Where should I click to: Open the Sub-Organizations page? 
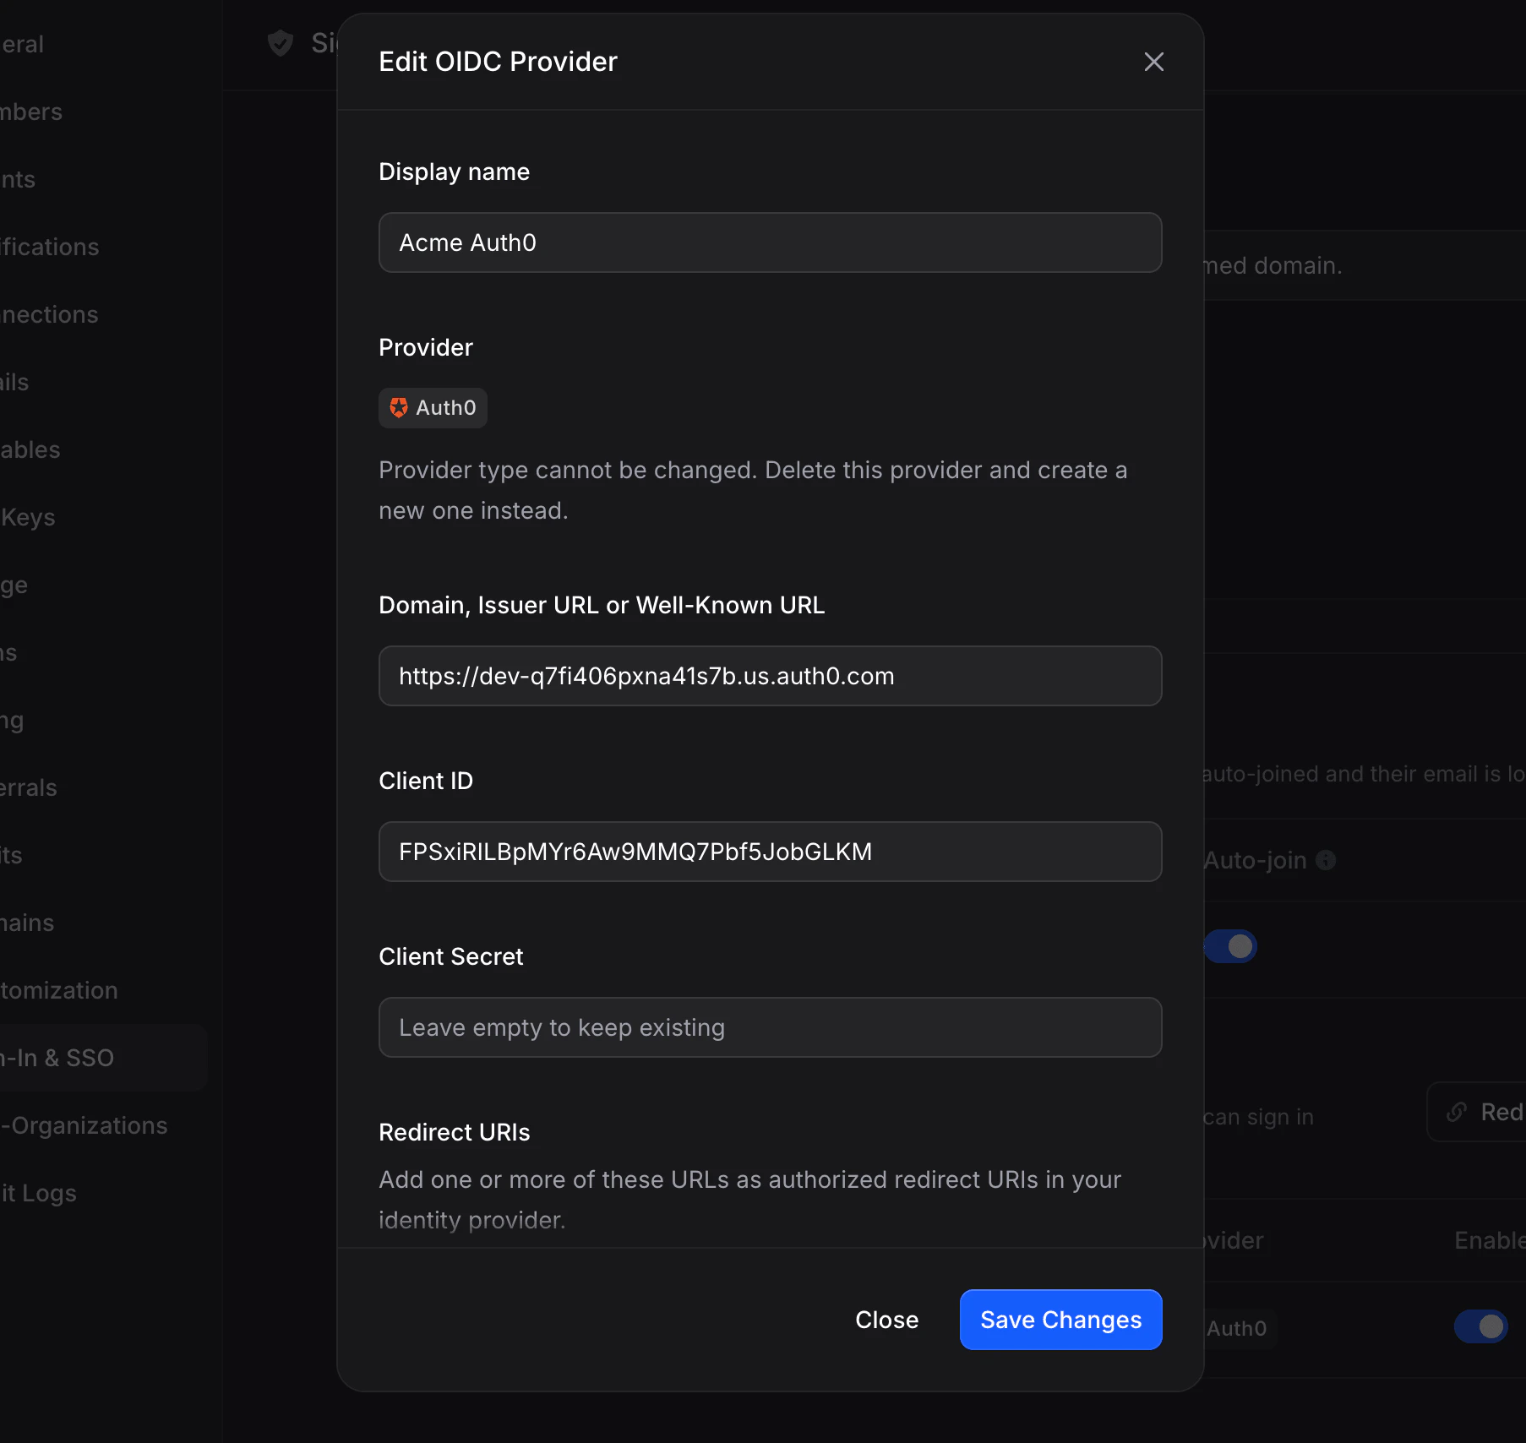pos(84,1125)
